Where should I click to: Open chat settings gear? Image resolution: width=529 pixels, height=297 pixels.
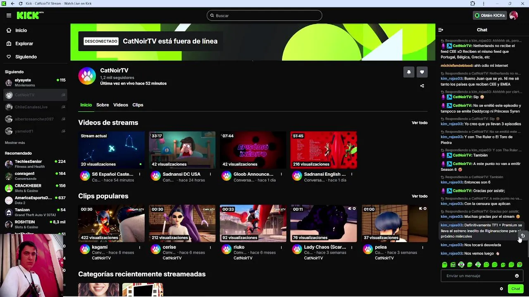(x=501, y=289)
